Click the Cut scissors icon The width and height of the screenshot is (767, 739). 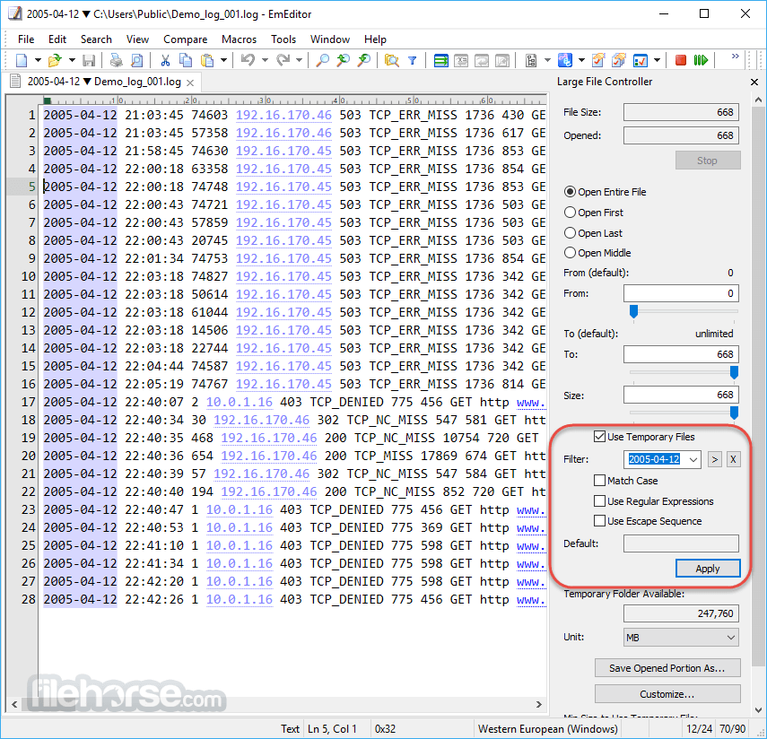pyautogui.click(x=165, y=60)
